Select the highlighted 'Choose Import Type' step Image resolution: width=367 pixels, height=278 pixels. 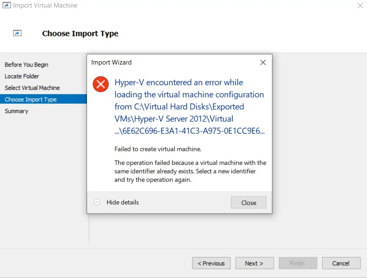(x=31, y=100)
